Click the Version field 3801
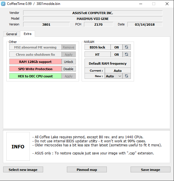Viewport: 174px width, 181px height. pyautogui.click(x=46, y=24)
